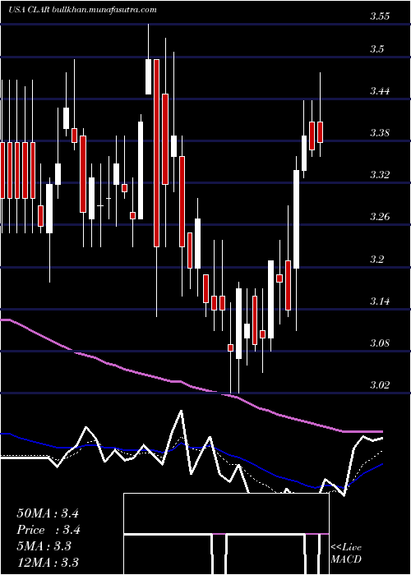Click the tallest red candlestick body
The width and height of the screenshot is (411, 575).
pos(156,153)
